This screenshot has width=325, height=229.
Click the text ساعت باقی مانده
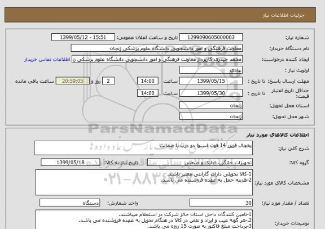pyautogui.click(x=34, y=81)
